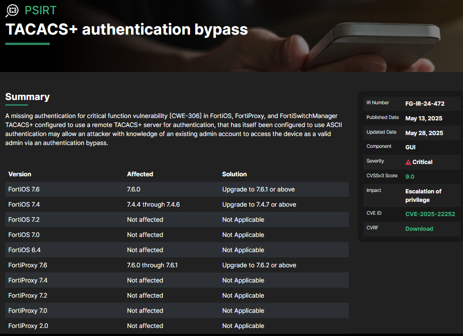The height and width of the screenshot is (336, 463).
Task: Click "Not Applicable" in the FortiProxy 7.0 row
Action: click(x=243, y=310)
